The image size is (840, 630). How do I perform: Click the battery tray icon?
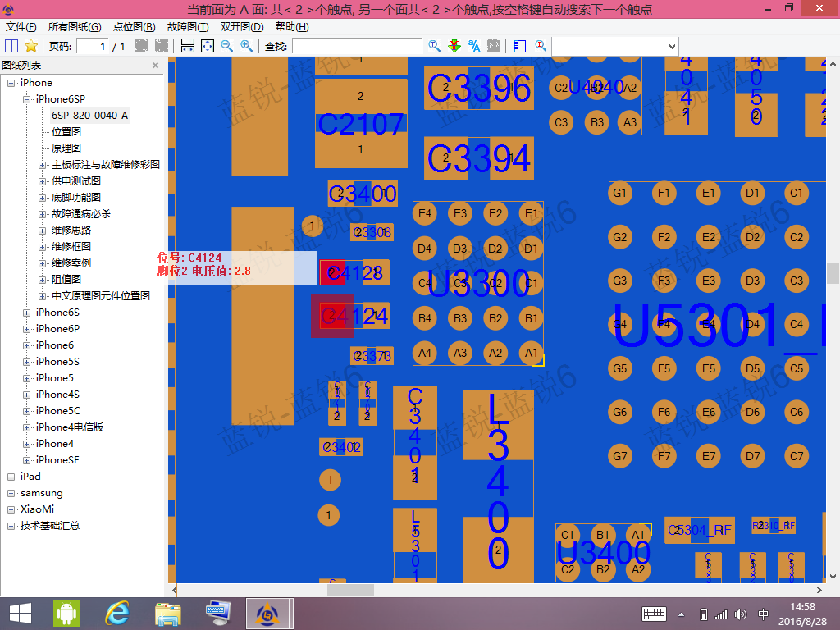pyautogui.click(x=704, y=614)
